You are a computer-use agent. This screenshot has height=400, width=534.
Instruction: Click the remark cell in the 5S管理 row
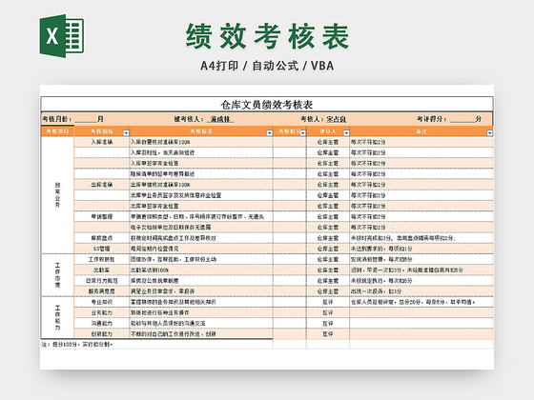pos(421,249)
